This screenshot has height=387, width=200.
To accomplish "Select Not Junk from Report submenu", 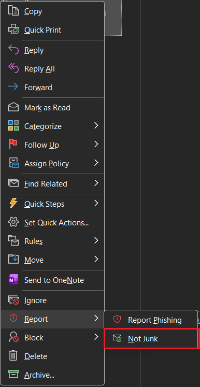I will [151, 338].
